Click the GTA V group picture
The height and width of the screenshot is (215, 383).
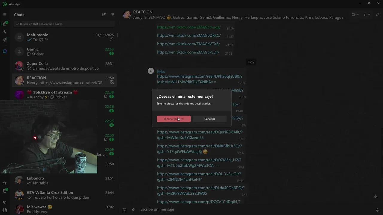point(19,195)
